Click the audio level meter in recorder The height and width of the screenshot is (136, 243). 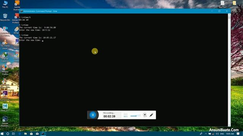point(126,115)
